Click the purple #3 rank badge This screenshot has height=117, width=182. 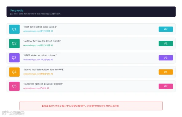[x=166, y=58]
